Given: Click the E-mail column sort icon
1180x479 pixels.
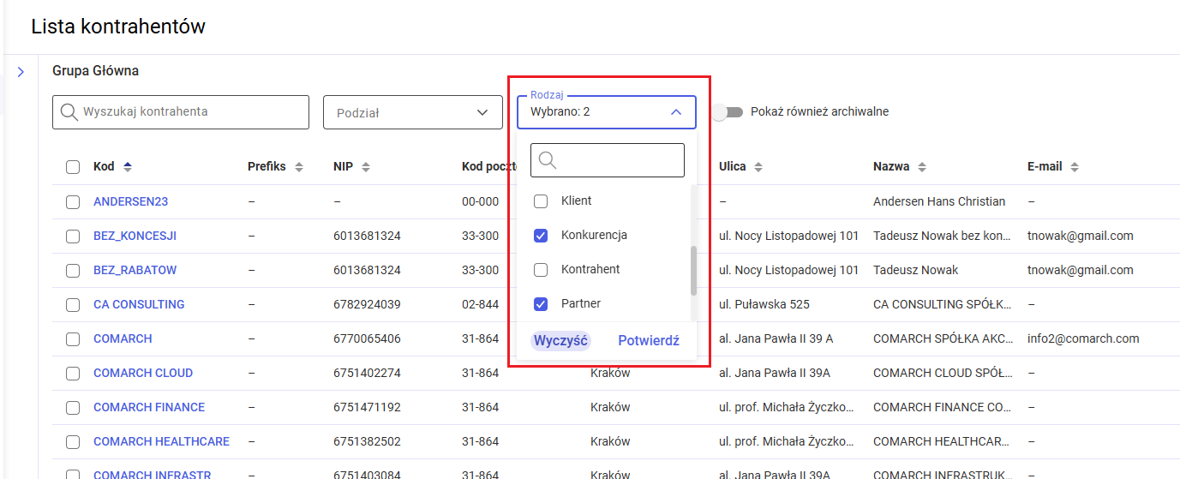Looking at the screenshot, I should point(1075,167).
